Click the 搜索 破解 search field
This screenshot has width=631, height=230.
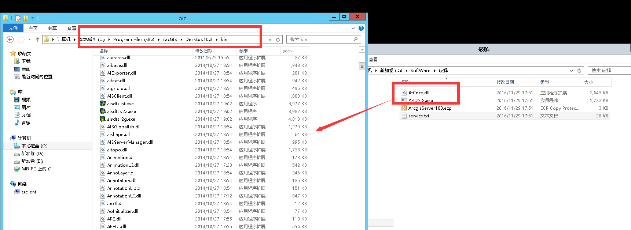point(609,70)
